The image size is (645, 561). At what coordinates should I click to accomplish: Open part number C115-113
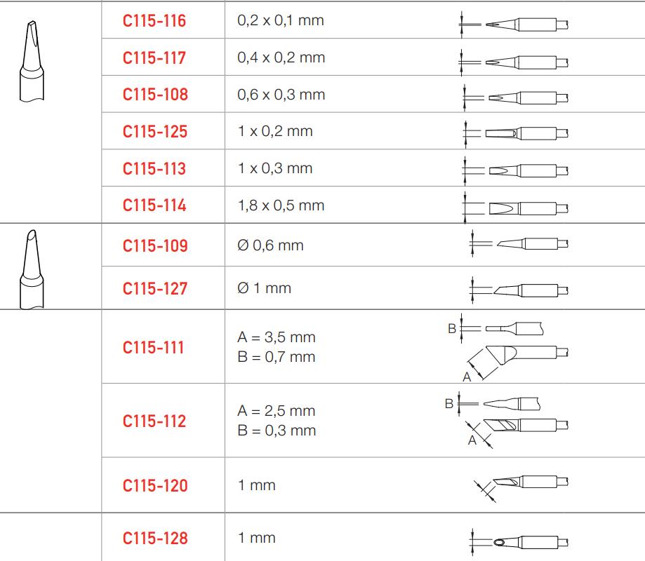pyautogui.click(x=154, y=169)
